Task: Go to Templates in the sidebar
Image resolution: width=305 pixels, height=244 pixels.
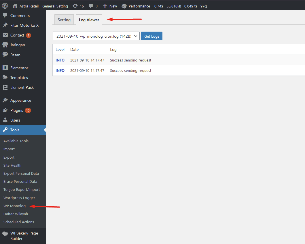Action: (x=19, y=78)
